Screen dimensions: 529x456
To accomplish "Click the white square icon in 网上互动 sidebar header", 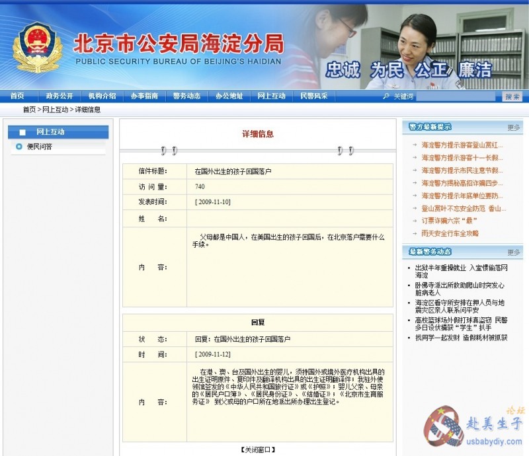I will pos(22,132).
